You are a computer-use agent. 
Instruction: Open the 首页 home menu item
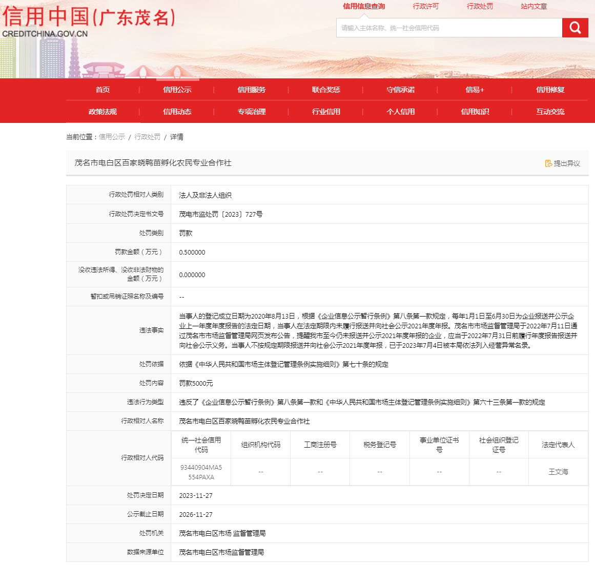[x=102, y=90]
